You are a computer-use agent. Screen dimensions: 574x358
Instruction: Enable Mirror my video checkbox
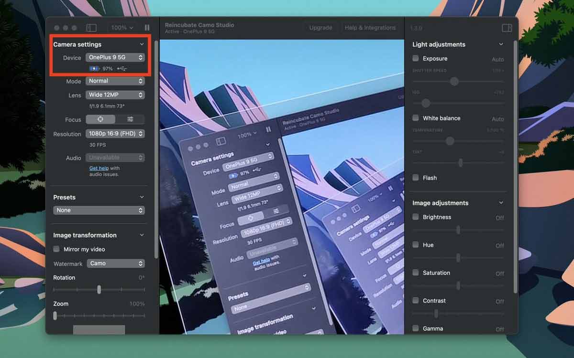[x=56, y=249]
